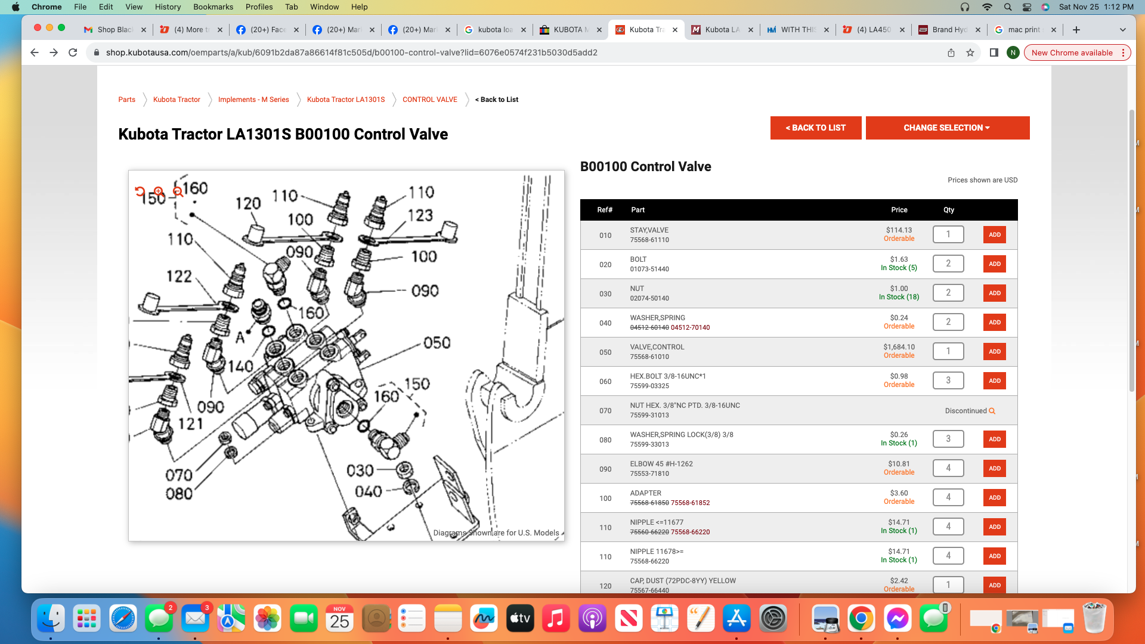Open Launchpad from the dock
The width and height of the screenshot is (1145, 644).
[87, 618]
